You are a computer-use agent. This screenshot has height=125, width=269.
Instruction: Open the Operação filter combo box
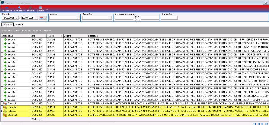point(97,18)
